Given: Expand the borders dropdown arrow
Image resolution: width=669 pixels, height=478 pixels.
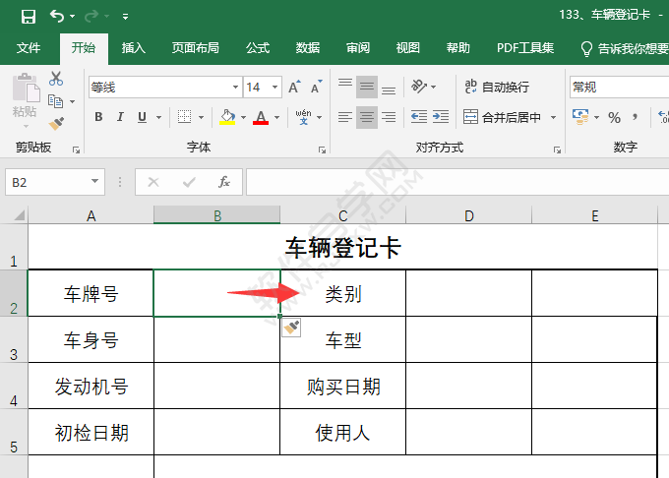Looking at the screenshot, I should click(201, 117).
